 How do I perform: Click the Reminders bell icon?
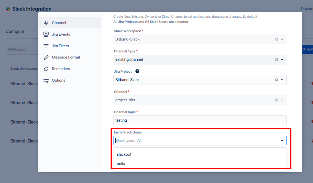(46, 69)
